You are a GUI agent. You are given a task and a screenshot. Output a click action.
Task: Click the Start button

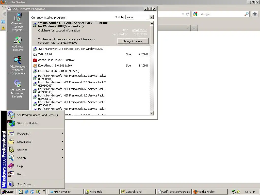(x=8, y=192)
